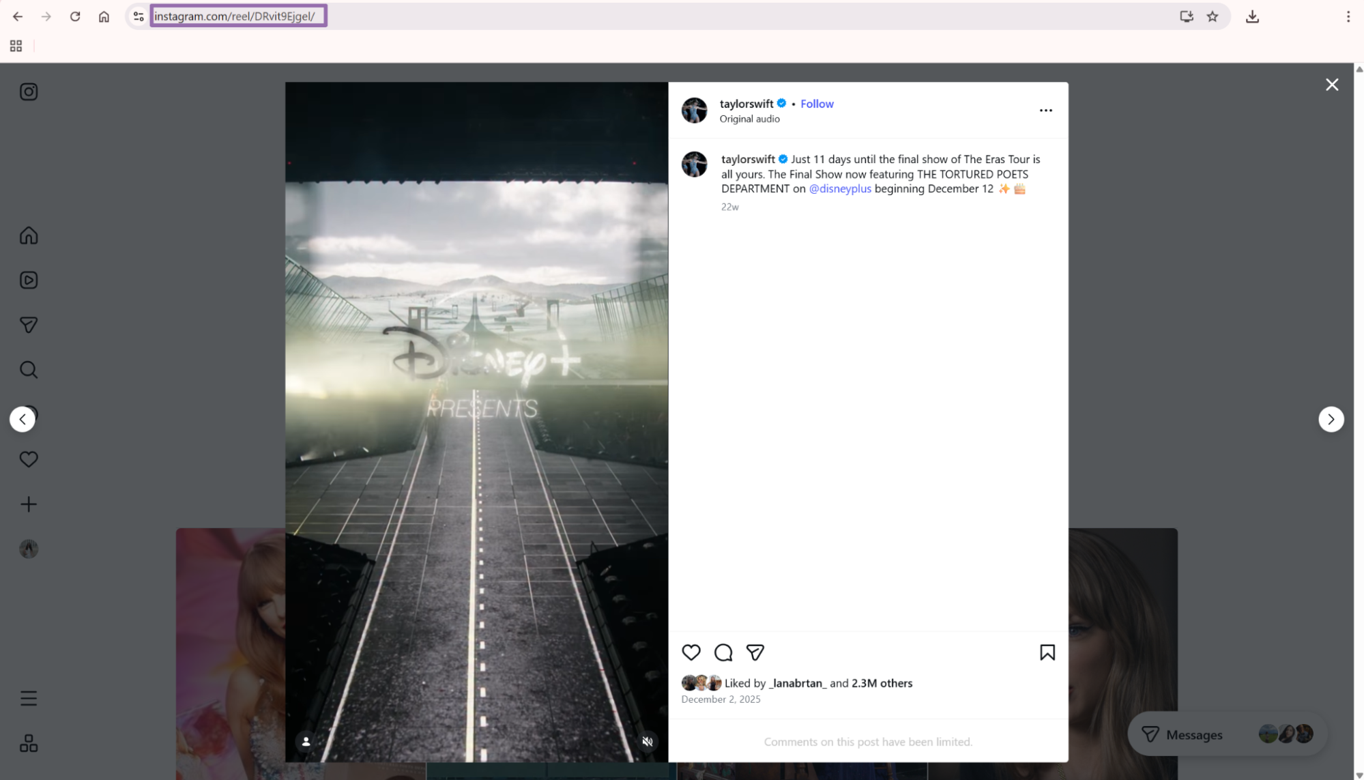The width and height of the screenshot is (1364, 780).
Task: View site information icon in address bar
Action: tap(139, 16)
